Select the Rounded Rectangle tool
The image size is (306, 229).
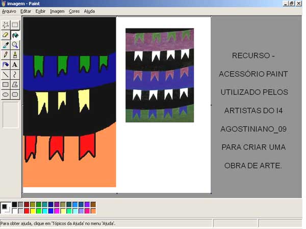point(15,95)
